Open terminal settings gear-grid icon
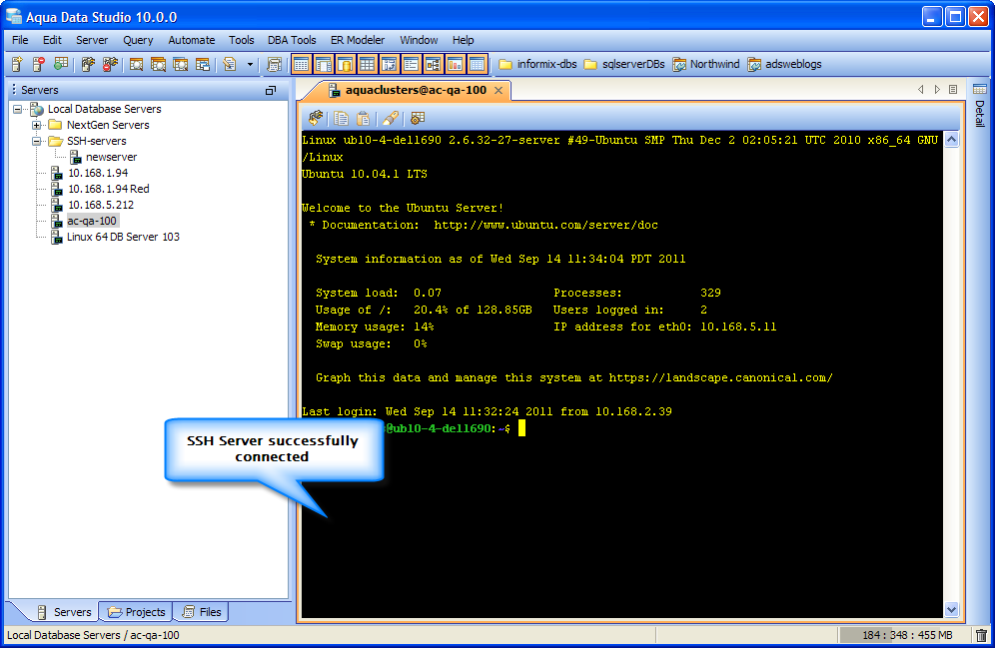 coord(417,118)
